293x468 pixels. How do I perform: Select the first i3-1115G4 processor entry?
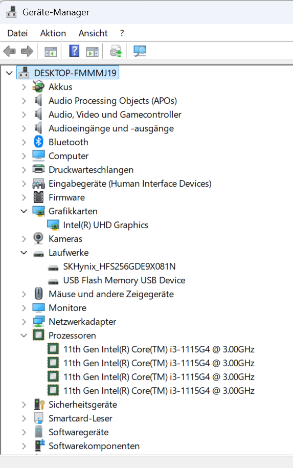(159, 349)
